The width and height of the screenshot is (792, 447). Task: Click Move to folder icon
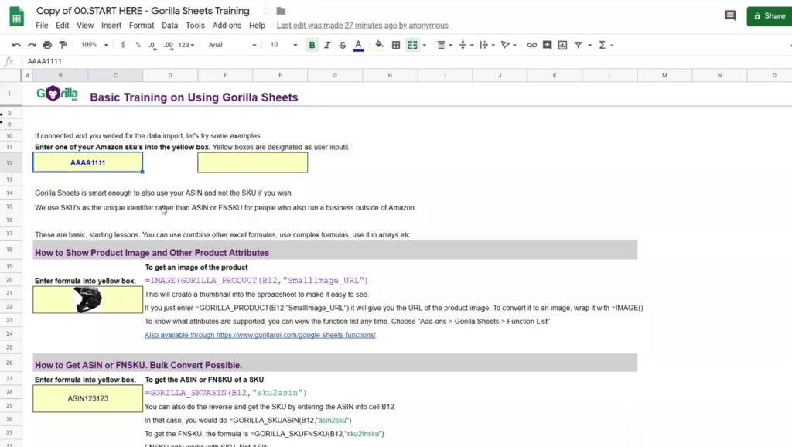click(282, 11)
